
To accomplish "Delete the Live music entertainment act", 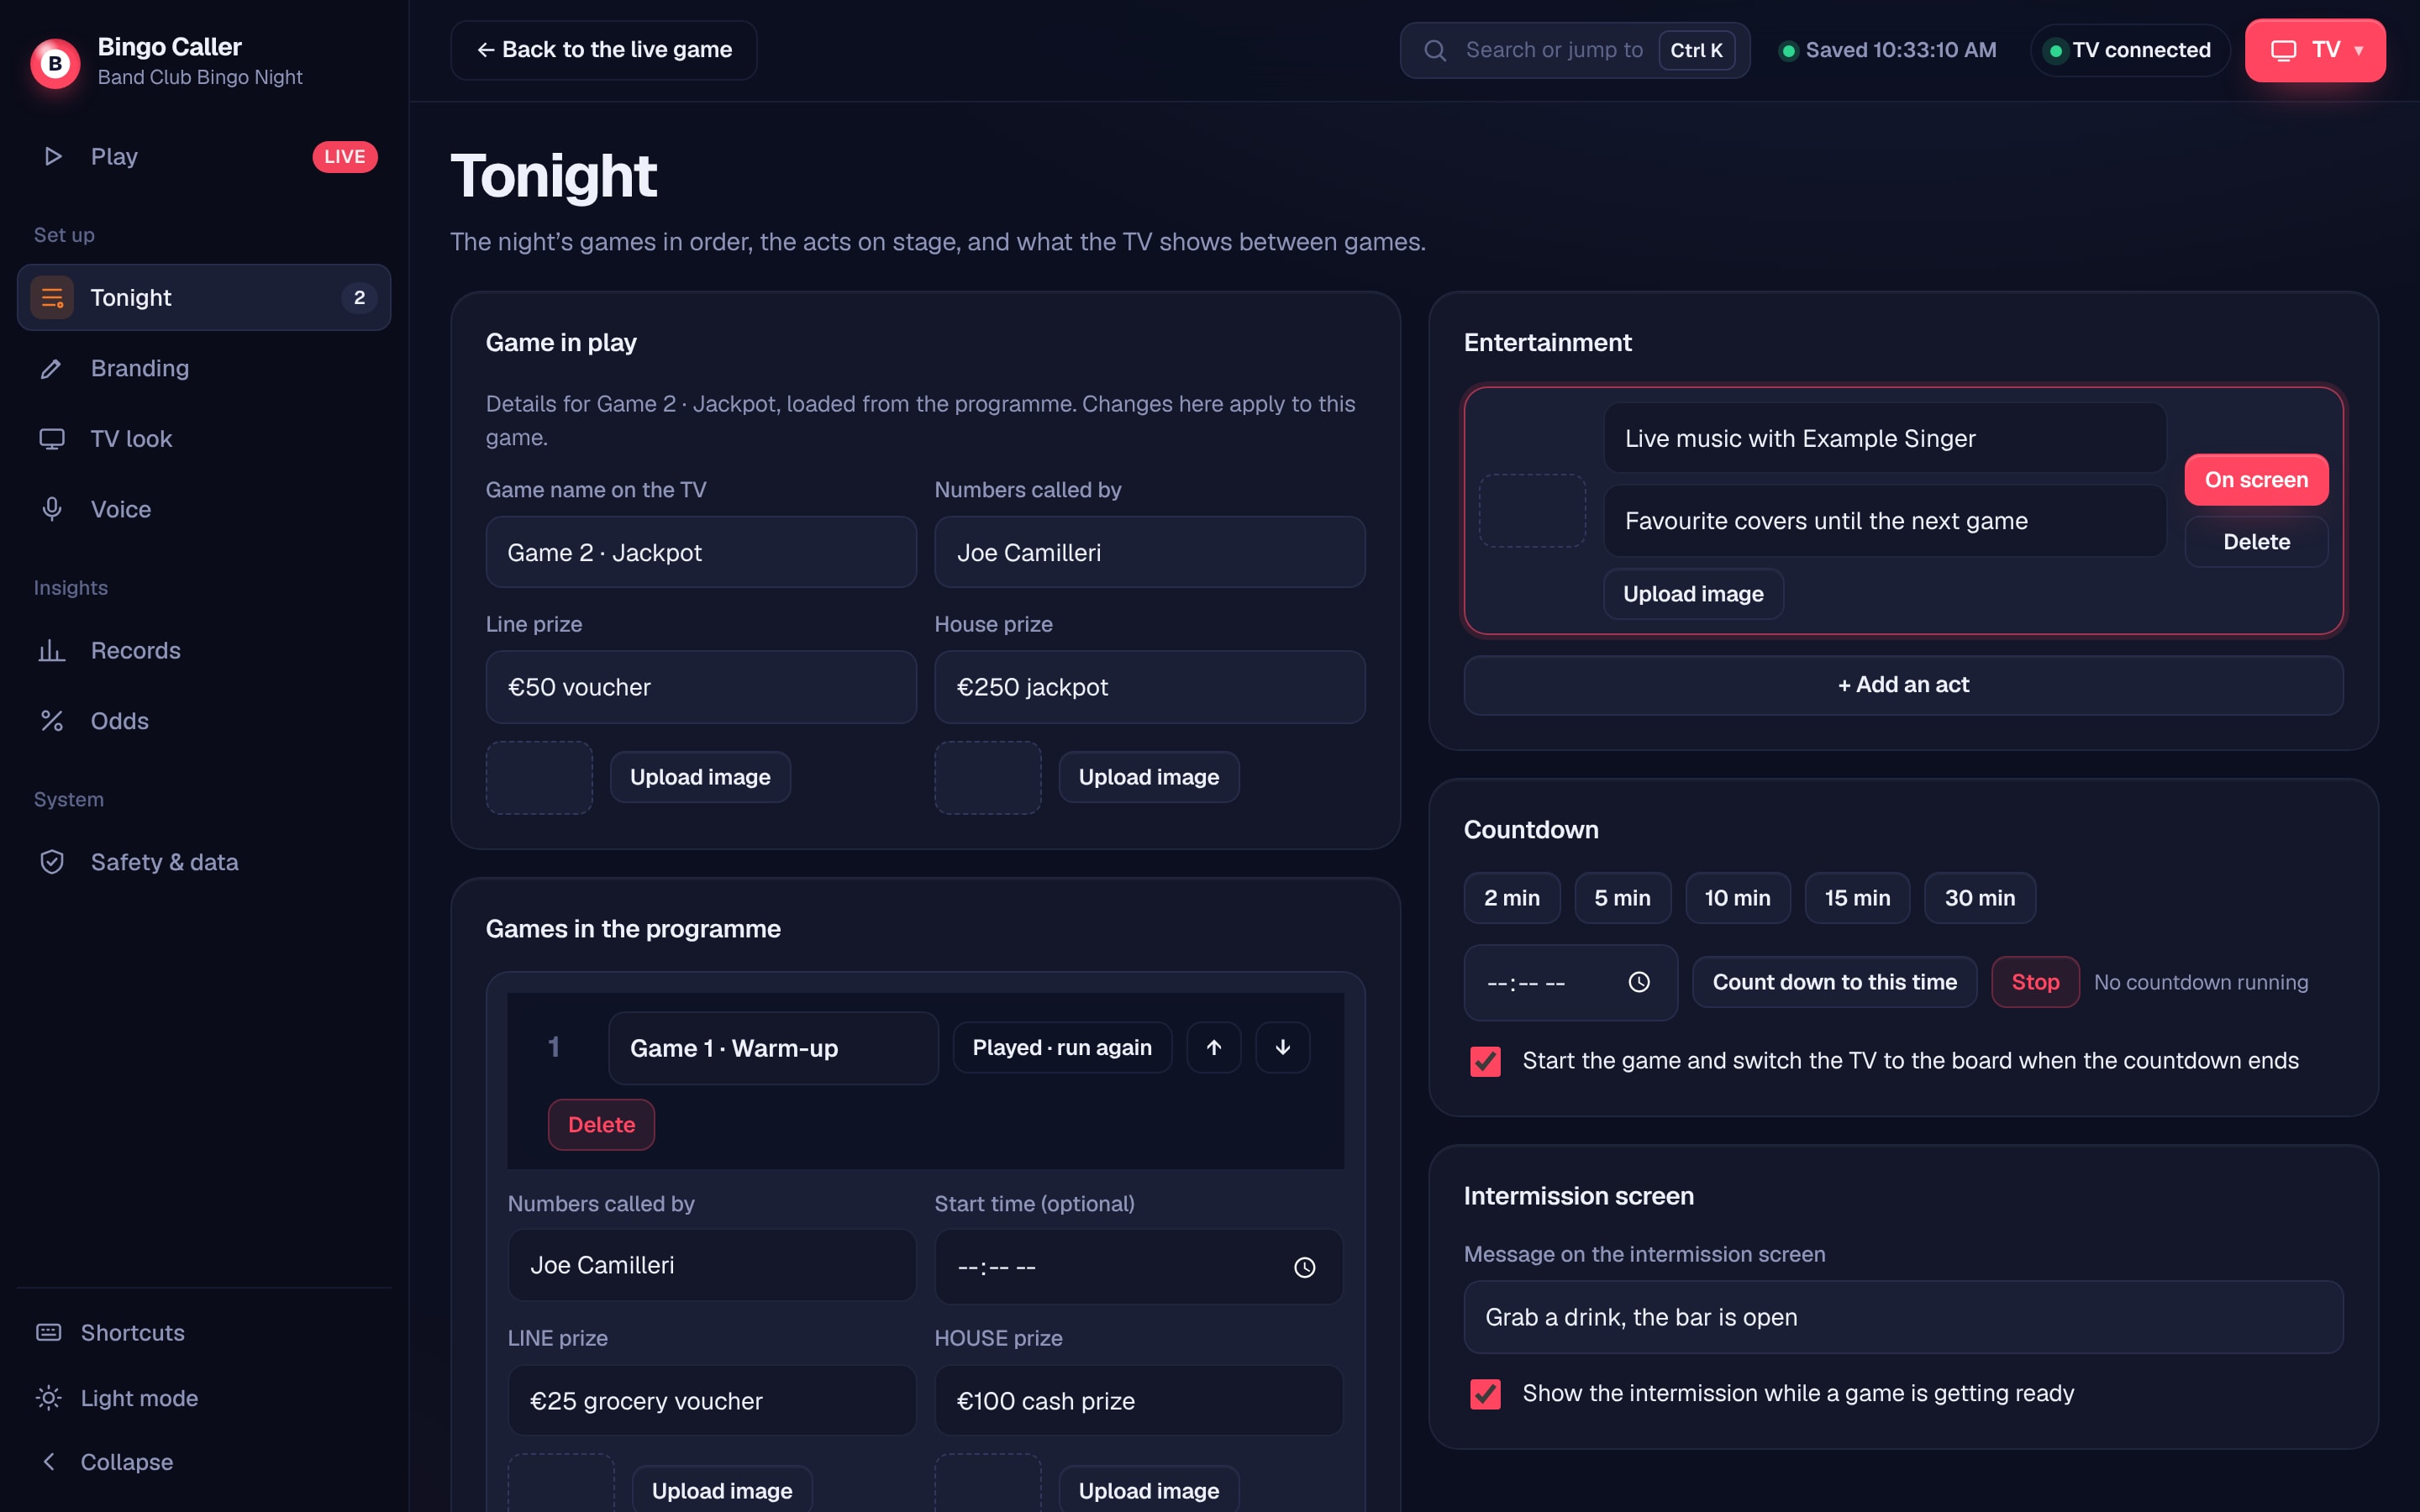I will 2256,542.
